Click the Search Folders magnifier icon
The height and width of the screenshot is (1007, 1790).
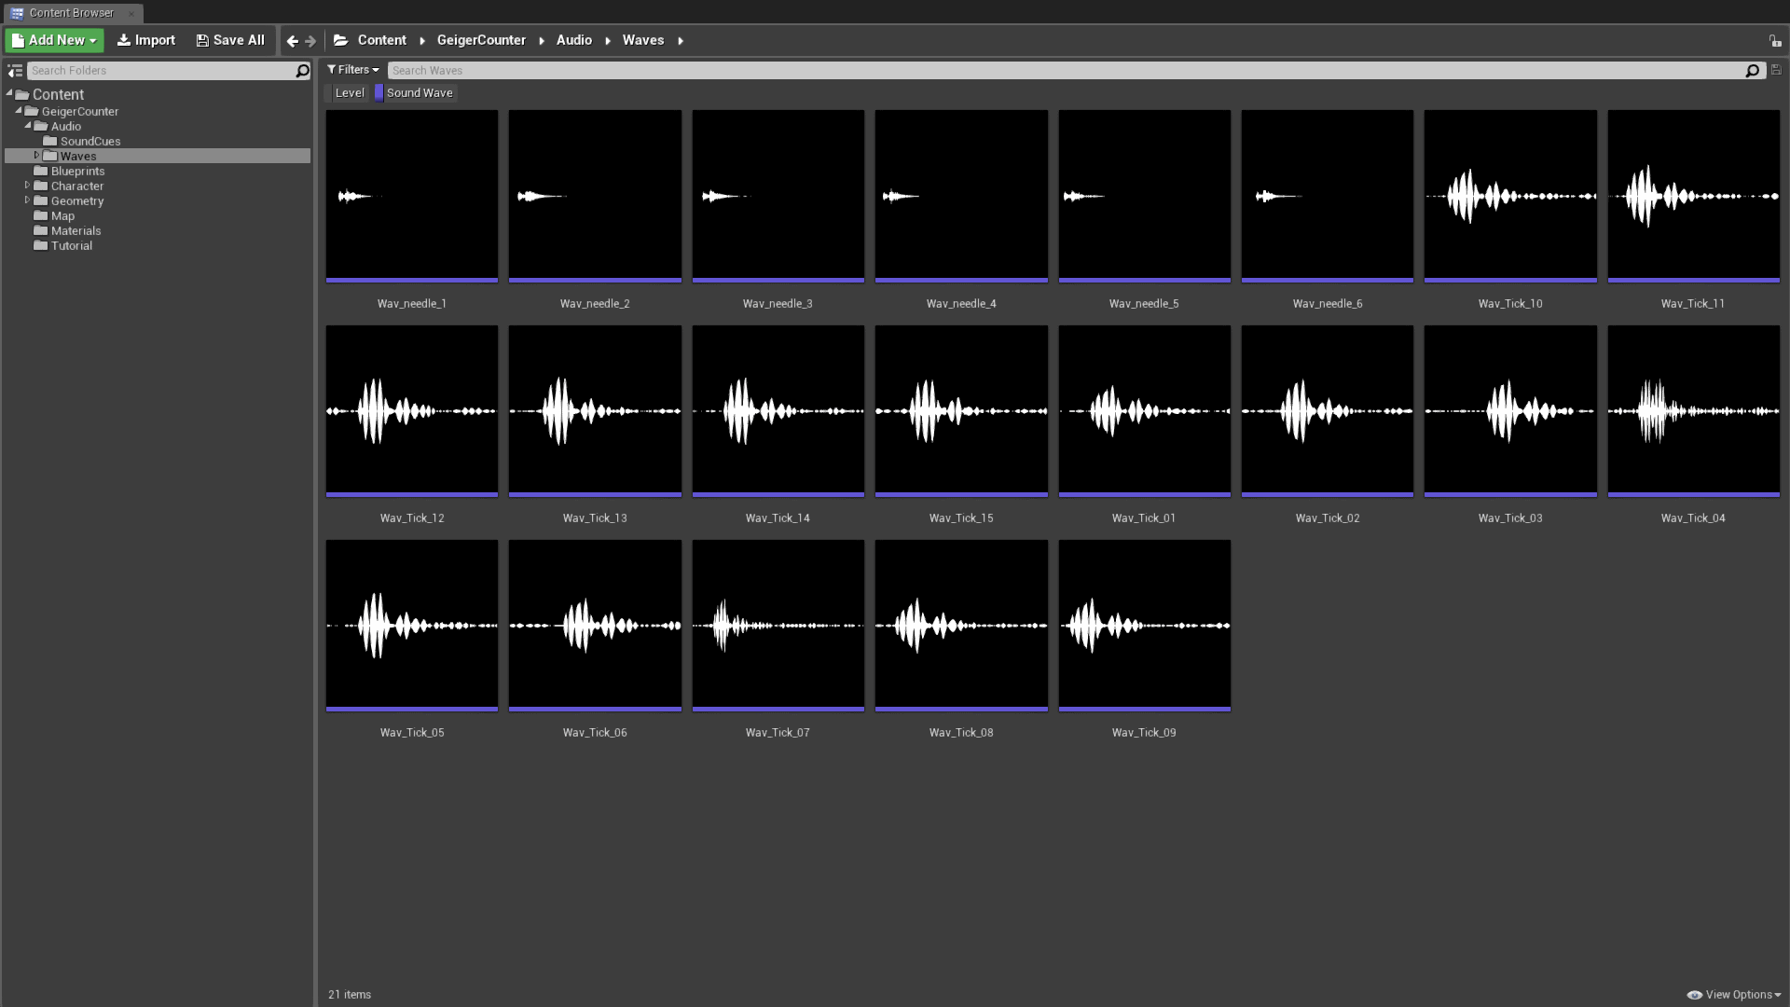click(x=302, y=71)
